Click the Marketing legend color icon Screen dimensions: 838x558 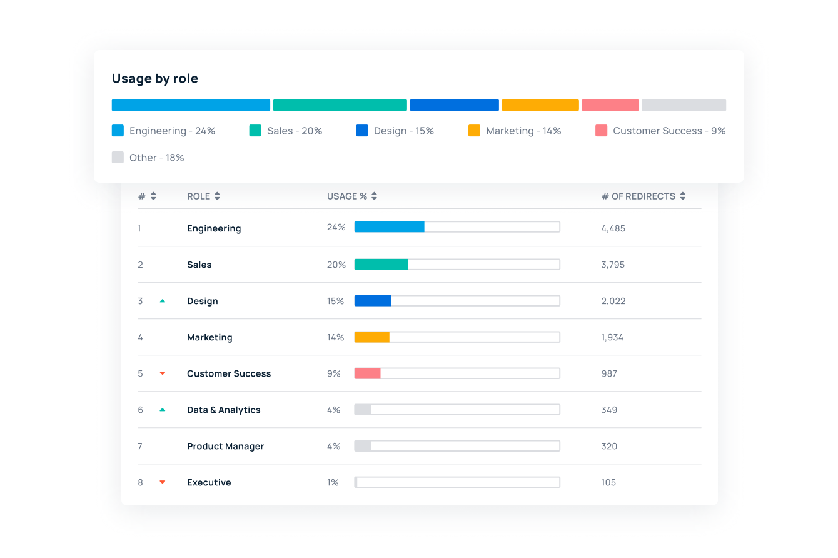coord(474,130)
